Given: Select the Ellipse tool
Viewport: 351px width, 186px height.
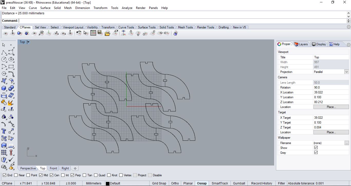Looking at the screenshot, I should tap(11, 59).
